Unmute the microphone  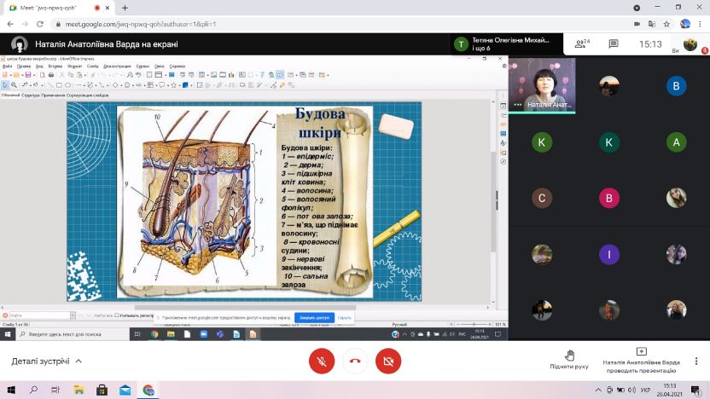coord(322,361)
